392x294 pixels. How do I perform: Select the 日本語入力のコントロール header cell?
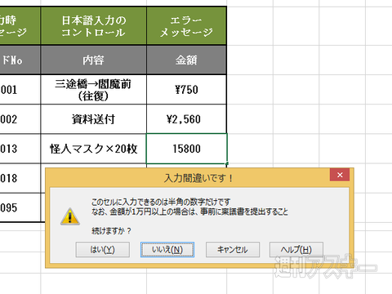coord(93,26)
